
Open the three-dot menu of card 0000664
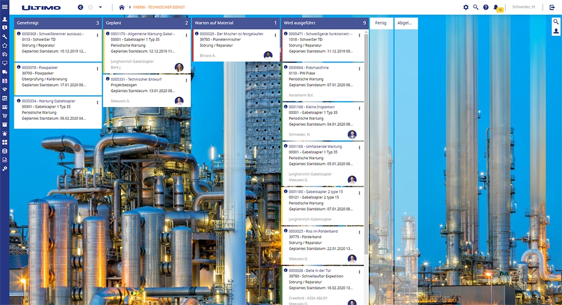click(x=360, y=69)
